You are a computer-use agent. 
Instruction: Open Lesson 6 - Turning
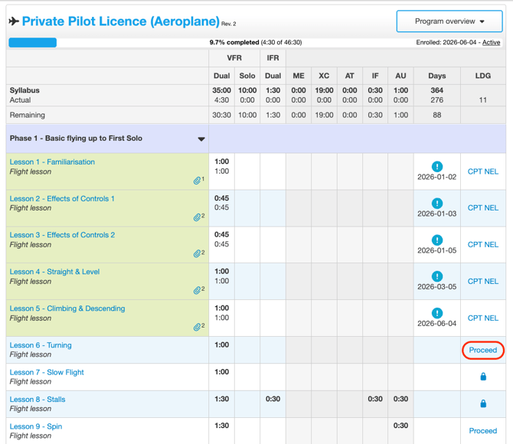pos(41,345)
